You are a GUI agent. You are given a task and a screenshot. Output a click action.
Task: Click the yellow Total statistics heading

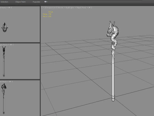coord(51,12)
